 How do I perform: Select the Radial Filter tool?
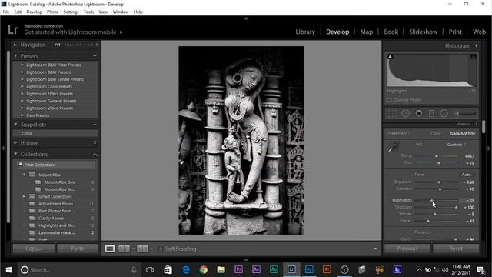pos(444,113)
